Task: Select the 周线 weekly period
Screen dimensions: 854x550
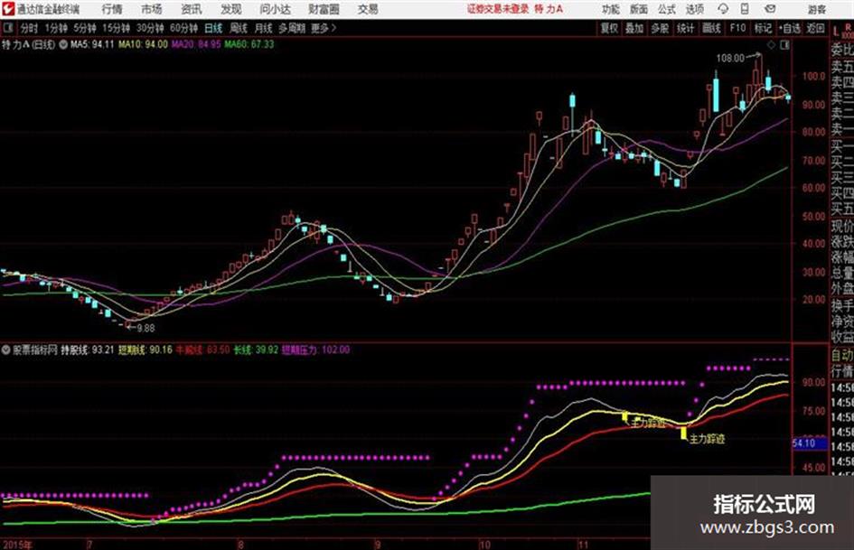Action: click(x=238, y=28)
